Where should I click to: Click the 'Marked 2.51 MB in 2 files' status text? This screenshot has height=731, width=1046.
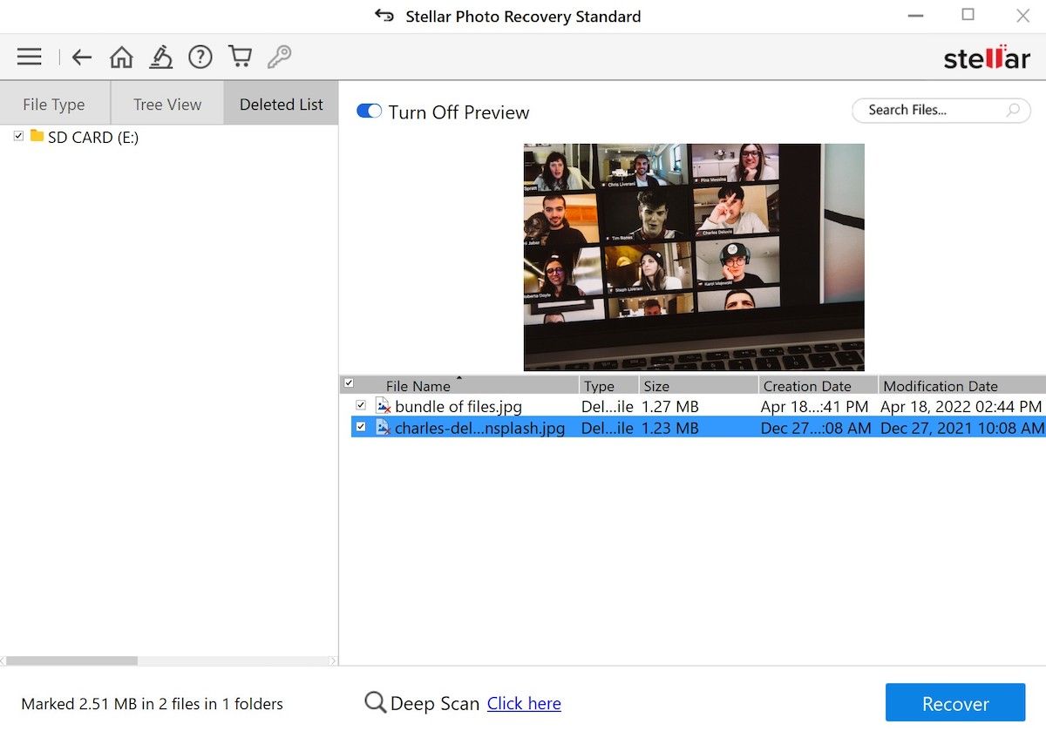coord(153,704)
